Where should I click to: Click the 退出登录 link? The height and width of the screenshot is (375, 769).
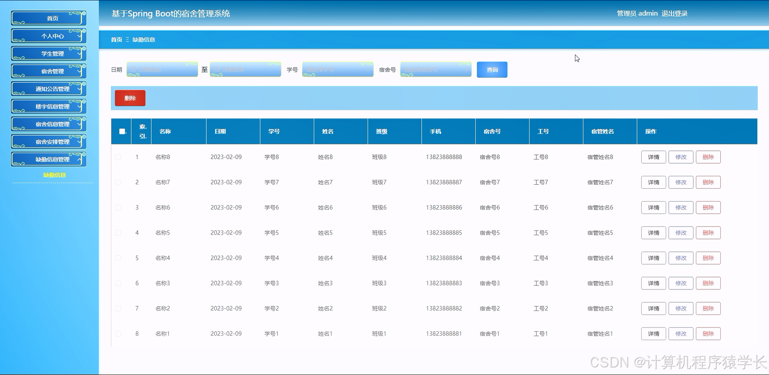coord(674,13)
